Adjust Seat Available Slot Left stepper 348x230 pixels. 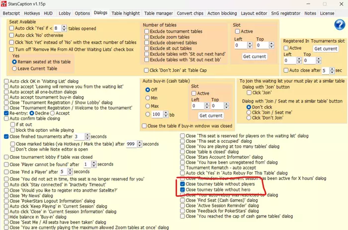(x=250, y=45)
